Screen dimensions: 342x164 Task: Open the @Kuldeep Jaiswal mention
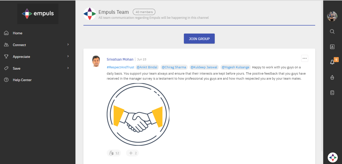tap(204, 67)
